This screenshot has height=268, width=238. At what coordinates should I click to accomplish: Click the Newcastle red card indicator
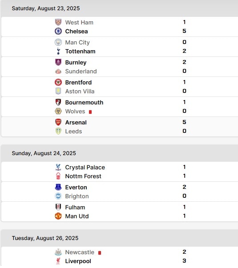(x=100, y=253)
